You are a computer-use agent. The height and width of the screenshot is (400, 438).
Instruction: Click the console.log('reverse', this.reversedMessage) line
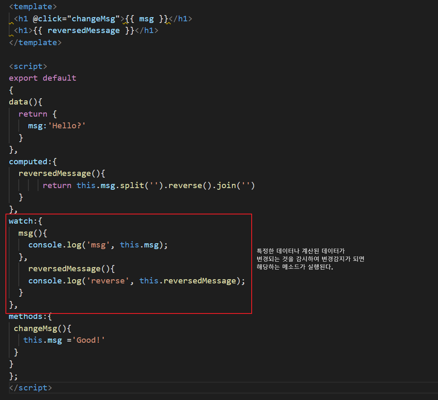pyautogui.click(x=137, y=281)
